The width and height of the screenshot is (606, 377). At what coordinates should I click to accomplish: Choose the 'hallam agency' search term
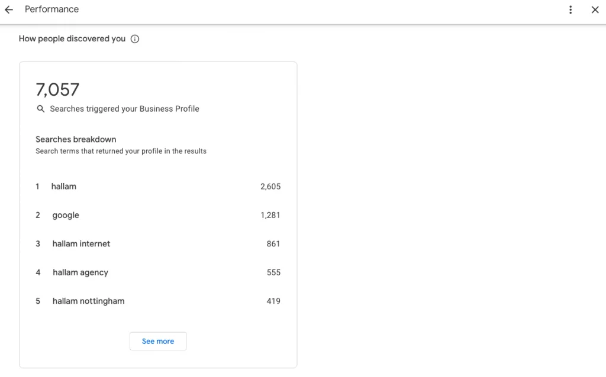point(80,272)
